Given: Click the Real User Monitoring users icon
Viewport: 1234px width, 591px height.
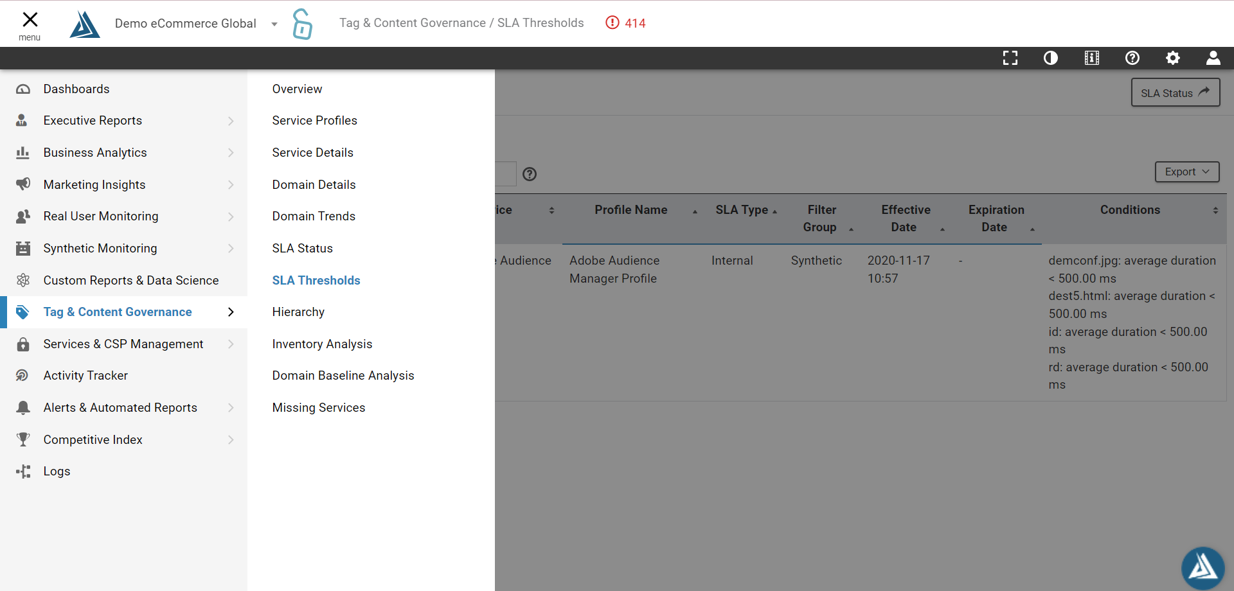Looking at the screenshot, I should point(23,216).
